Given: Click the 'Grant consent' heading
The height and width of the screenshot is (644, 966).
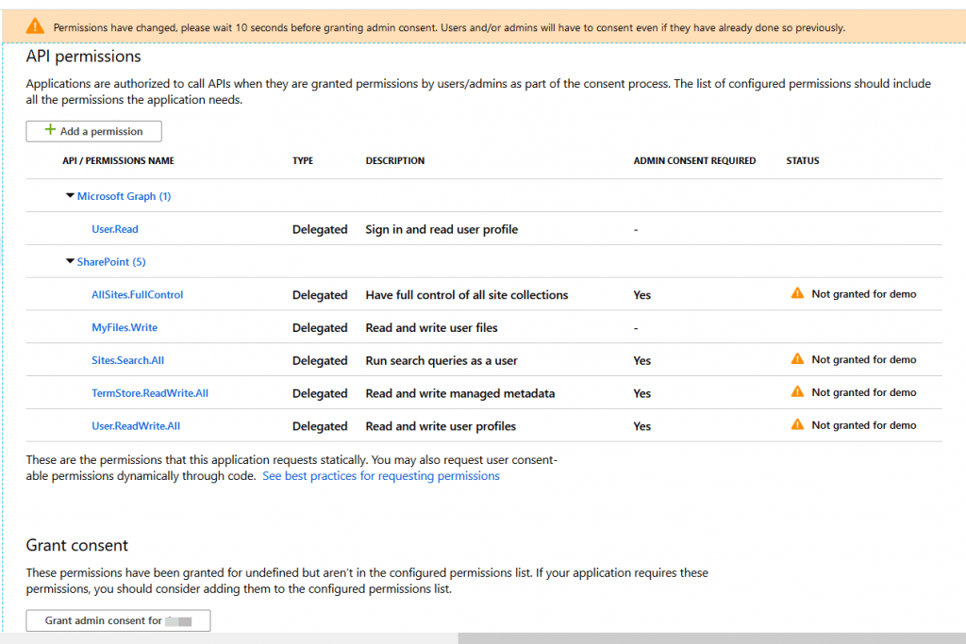Looking at the screenshot, I should pos(77,545).
